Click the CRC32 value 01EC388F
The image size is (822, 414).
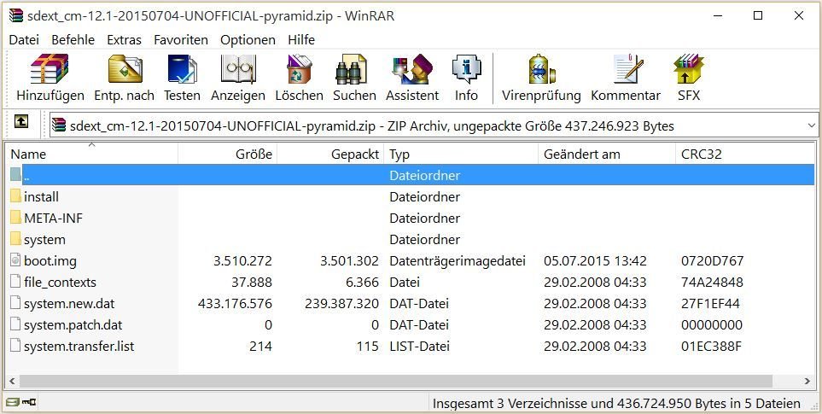711,347
